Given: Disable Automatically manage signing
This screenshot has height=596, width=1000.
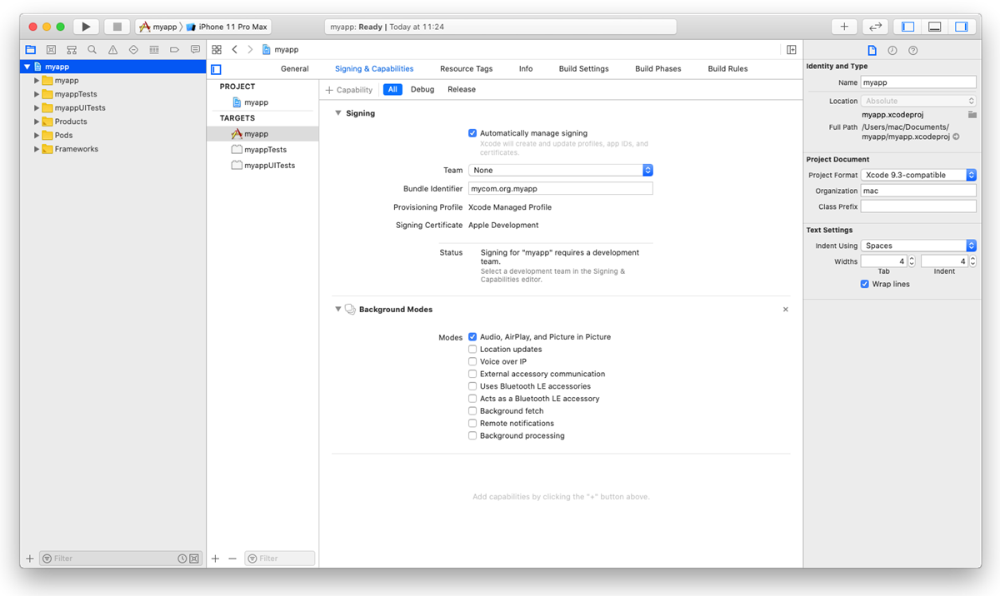Looking at the screenshot, I should (472, 133).
